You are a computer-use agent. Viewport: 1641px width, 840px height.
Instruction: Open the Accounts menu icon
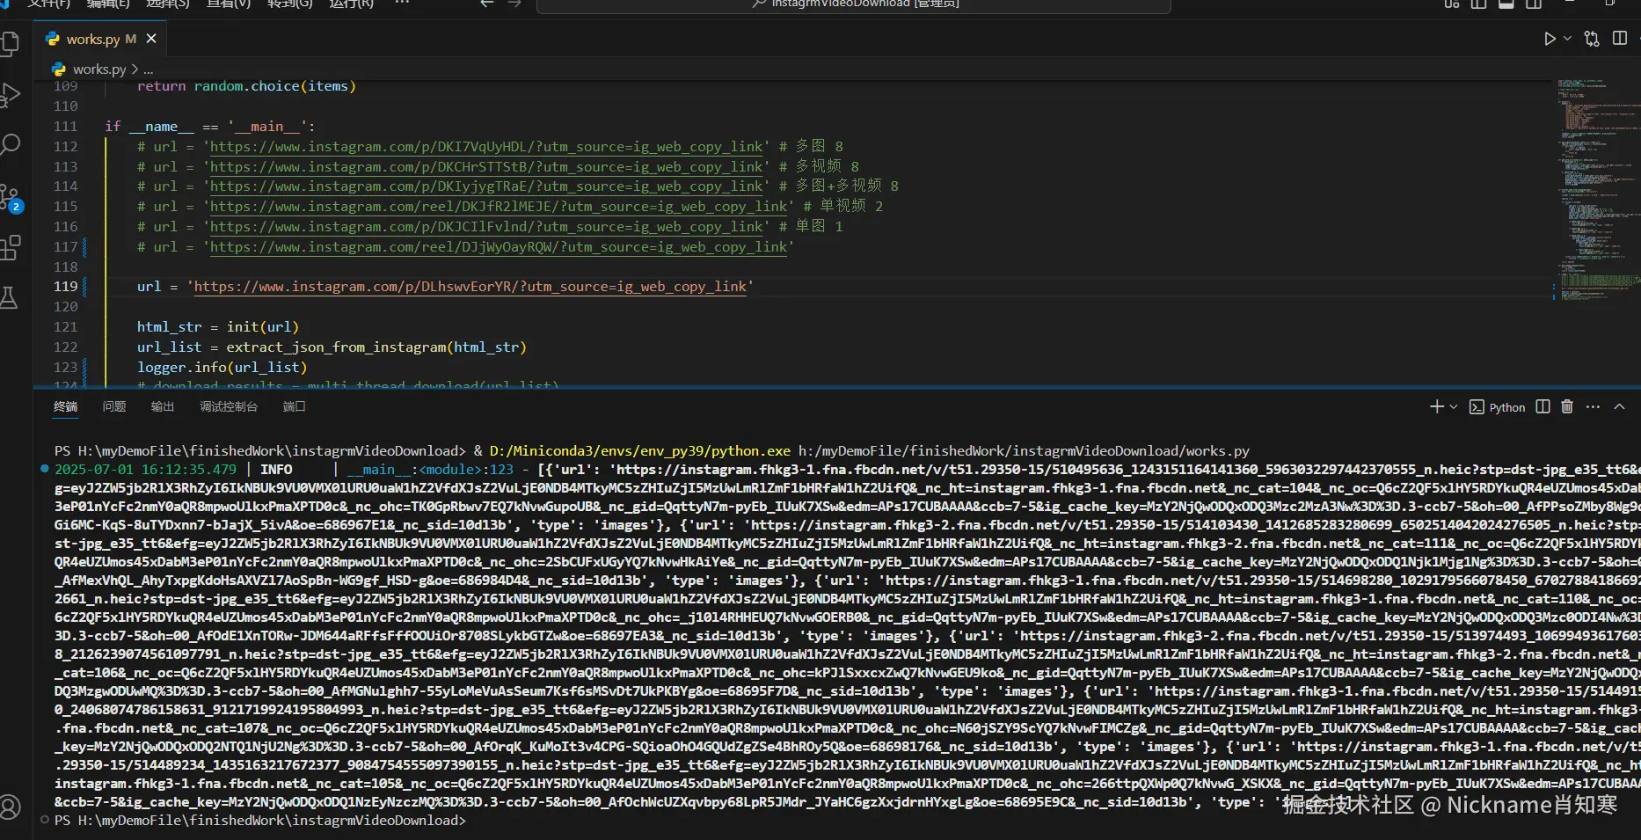[10, 807]
